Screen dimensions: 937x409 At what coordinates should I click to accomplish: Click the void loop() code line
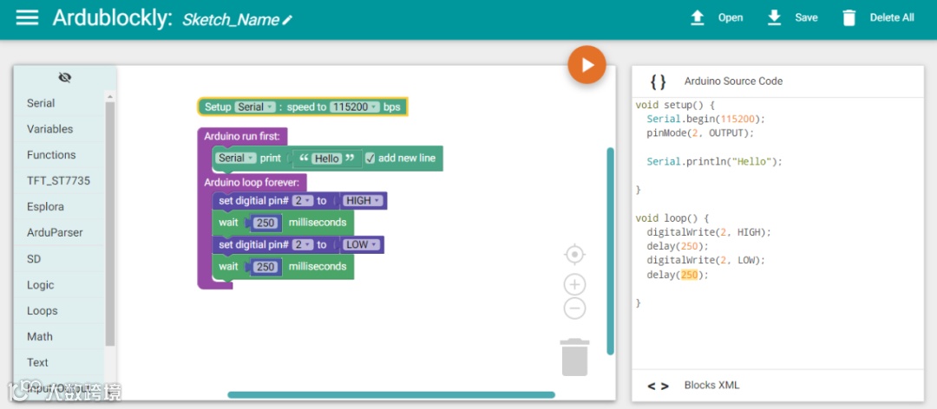tap(672, 218)
